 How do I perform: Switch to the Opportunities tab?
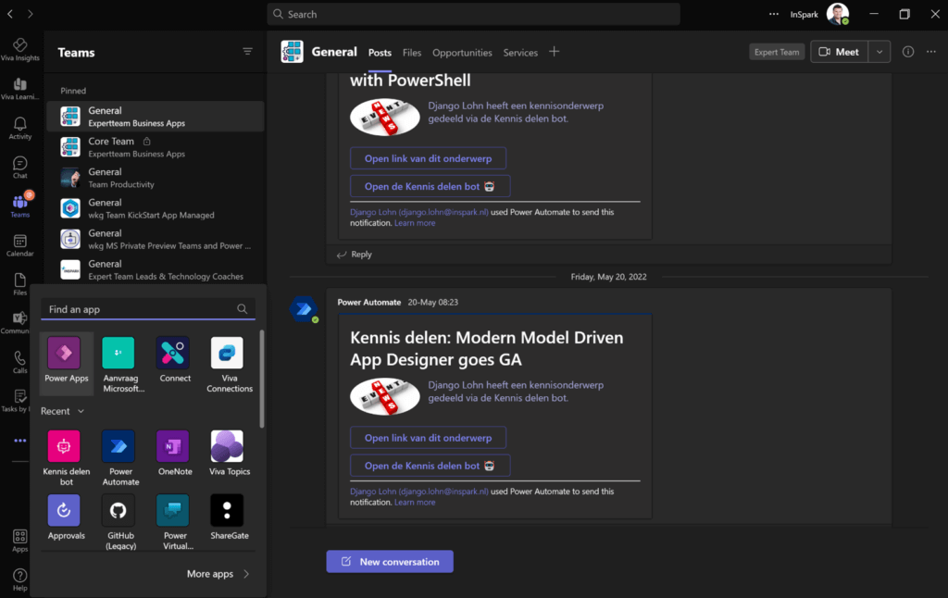(462, 53)
